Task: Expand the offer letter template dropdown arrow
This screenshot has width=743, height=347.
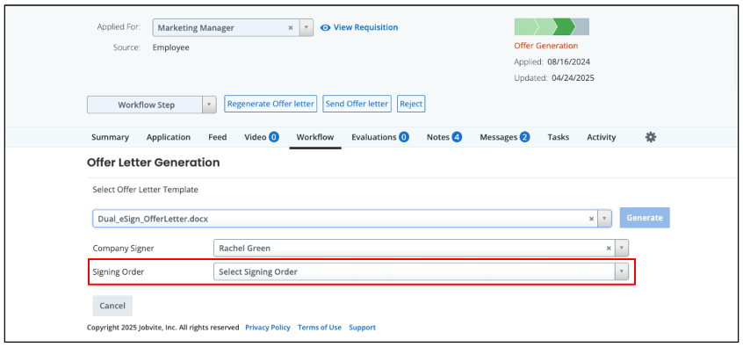Action: coord(604,219)
